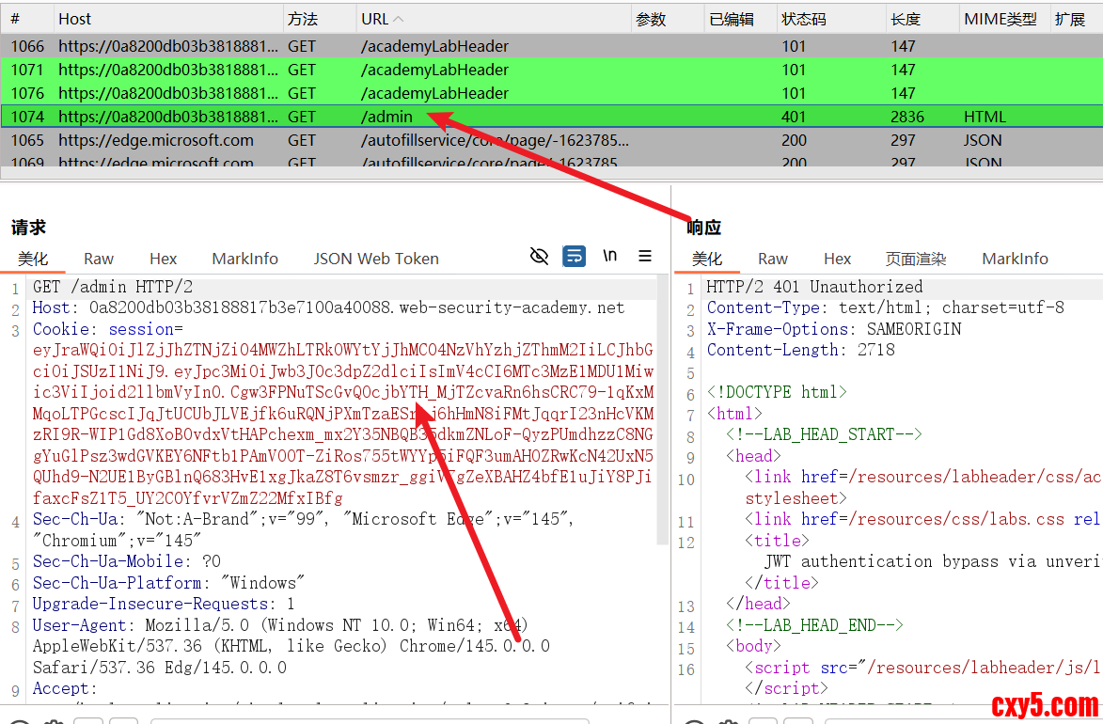Sort by the 状态码 column header

(804, 19)
